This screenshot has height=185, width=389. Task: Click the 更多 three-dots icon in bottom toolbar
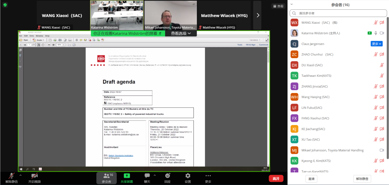point(208,176)
